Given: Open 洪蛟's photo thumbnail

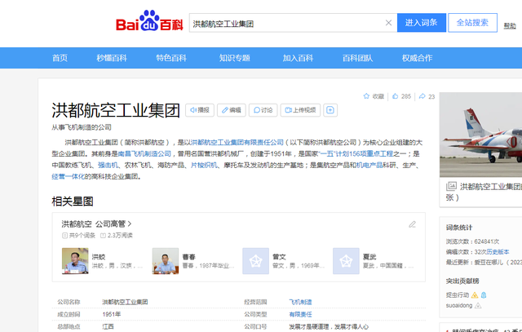Looking at the screenshot, I should [75, 261].
